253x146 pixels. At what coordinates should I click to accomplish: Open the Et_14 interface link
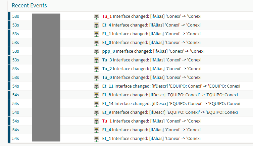point(108,104)
